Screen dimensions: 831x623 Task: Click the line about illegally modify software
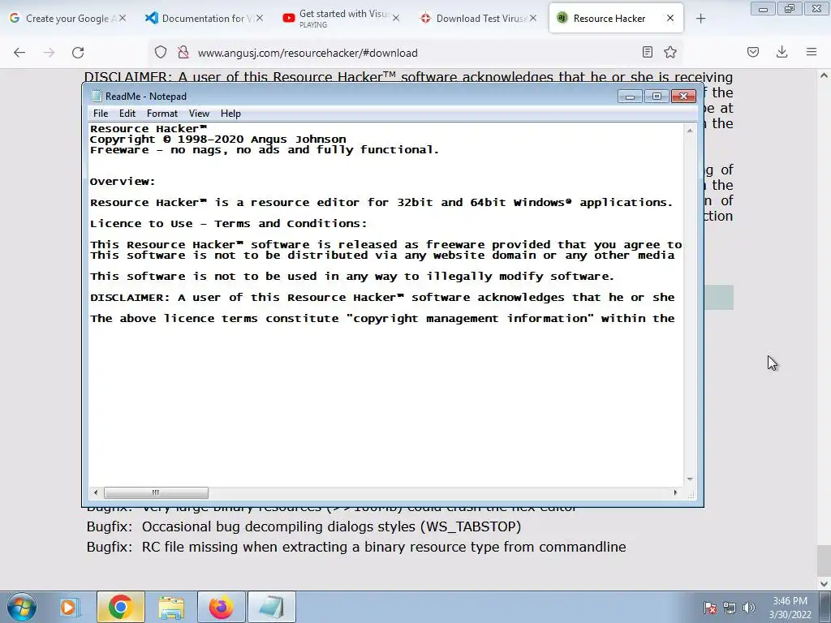352,277
